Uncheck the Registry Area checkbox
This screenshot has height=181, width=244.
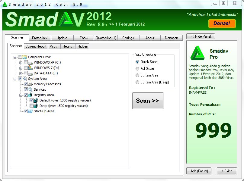click(x=26, y=95)
